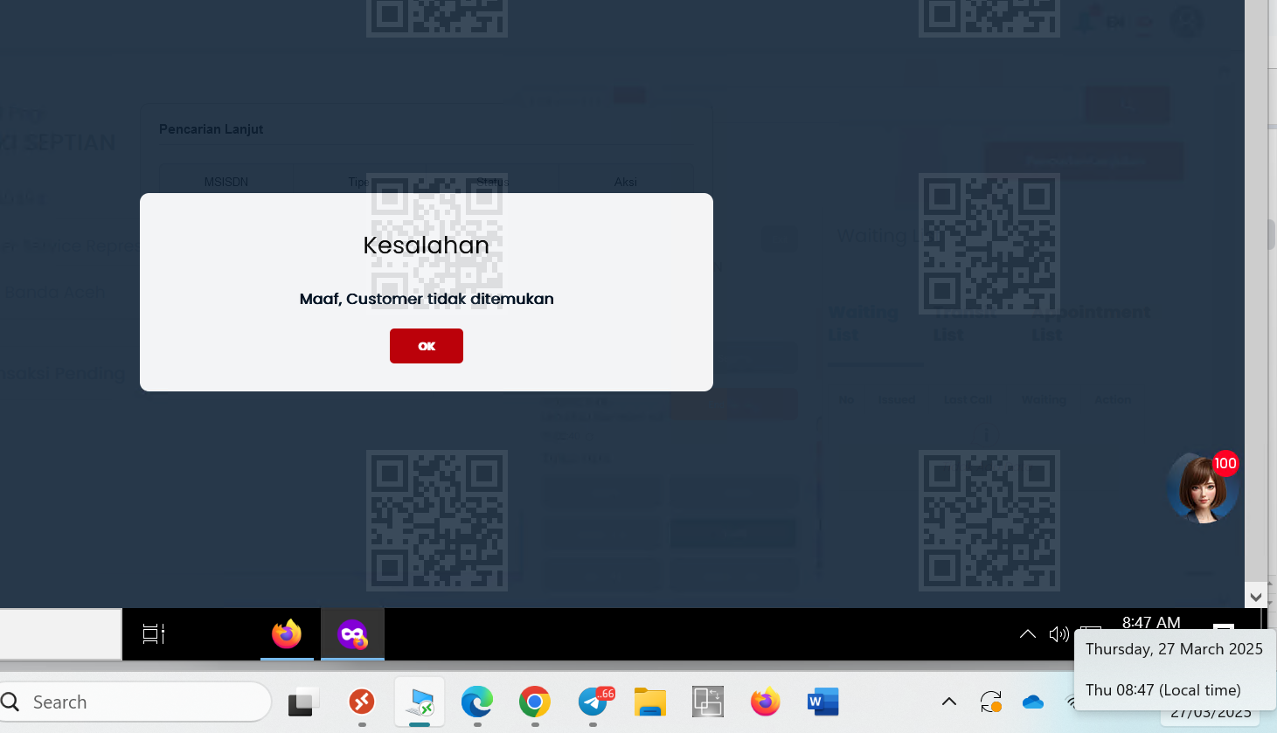The width and height of the screenshot is (1277, 733).
Task: Click the dimmed search button under the header
Action: (x=1127, y=105)
